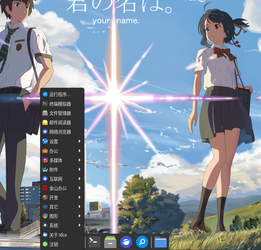Click the green logout icon beside 注销
The image size is (261, 250).
click(x=45, y=244)
